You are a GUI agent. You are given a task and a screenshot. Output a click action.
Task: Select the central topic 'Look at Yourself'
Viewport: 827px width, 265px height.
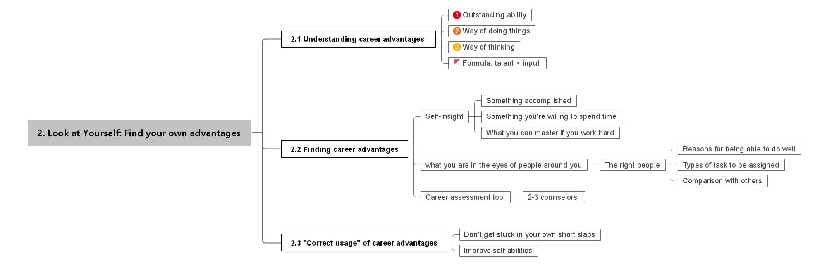coord(139,133)
